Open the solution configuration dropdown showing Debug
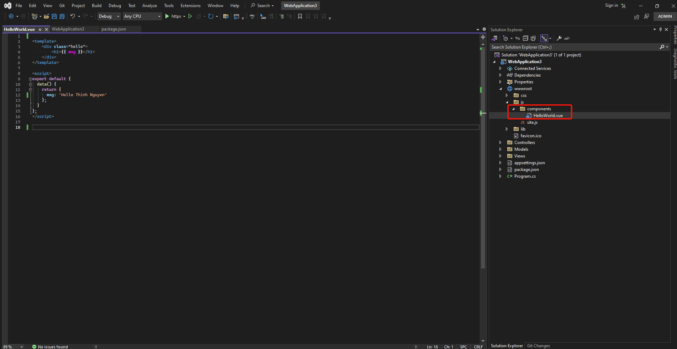The width and height of the screenshot is (677, 349). 109,16
